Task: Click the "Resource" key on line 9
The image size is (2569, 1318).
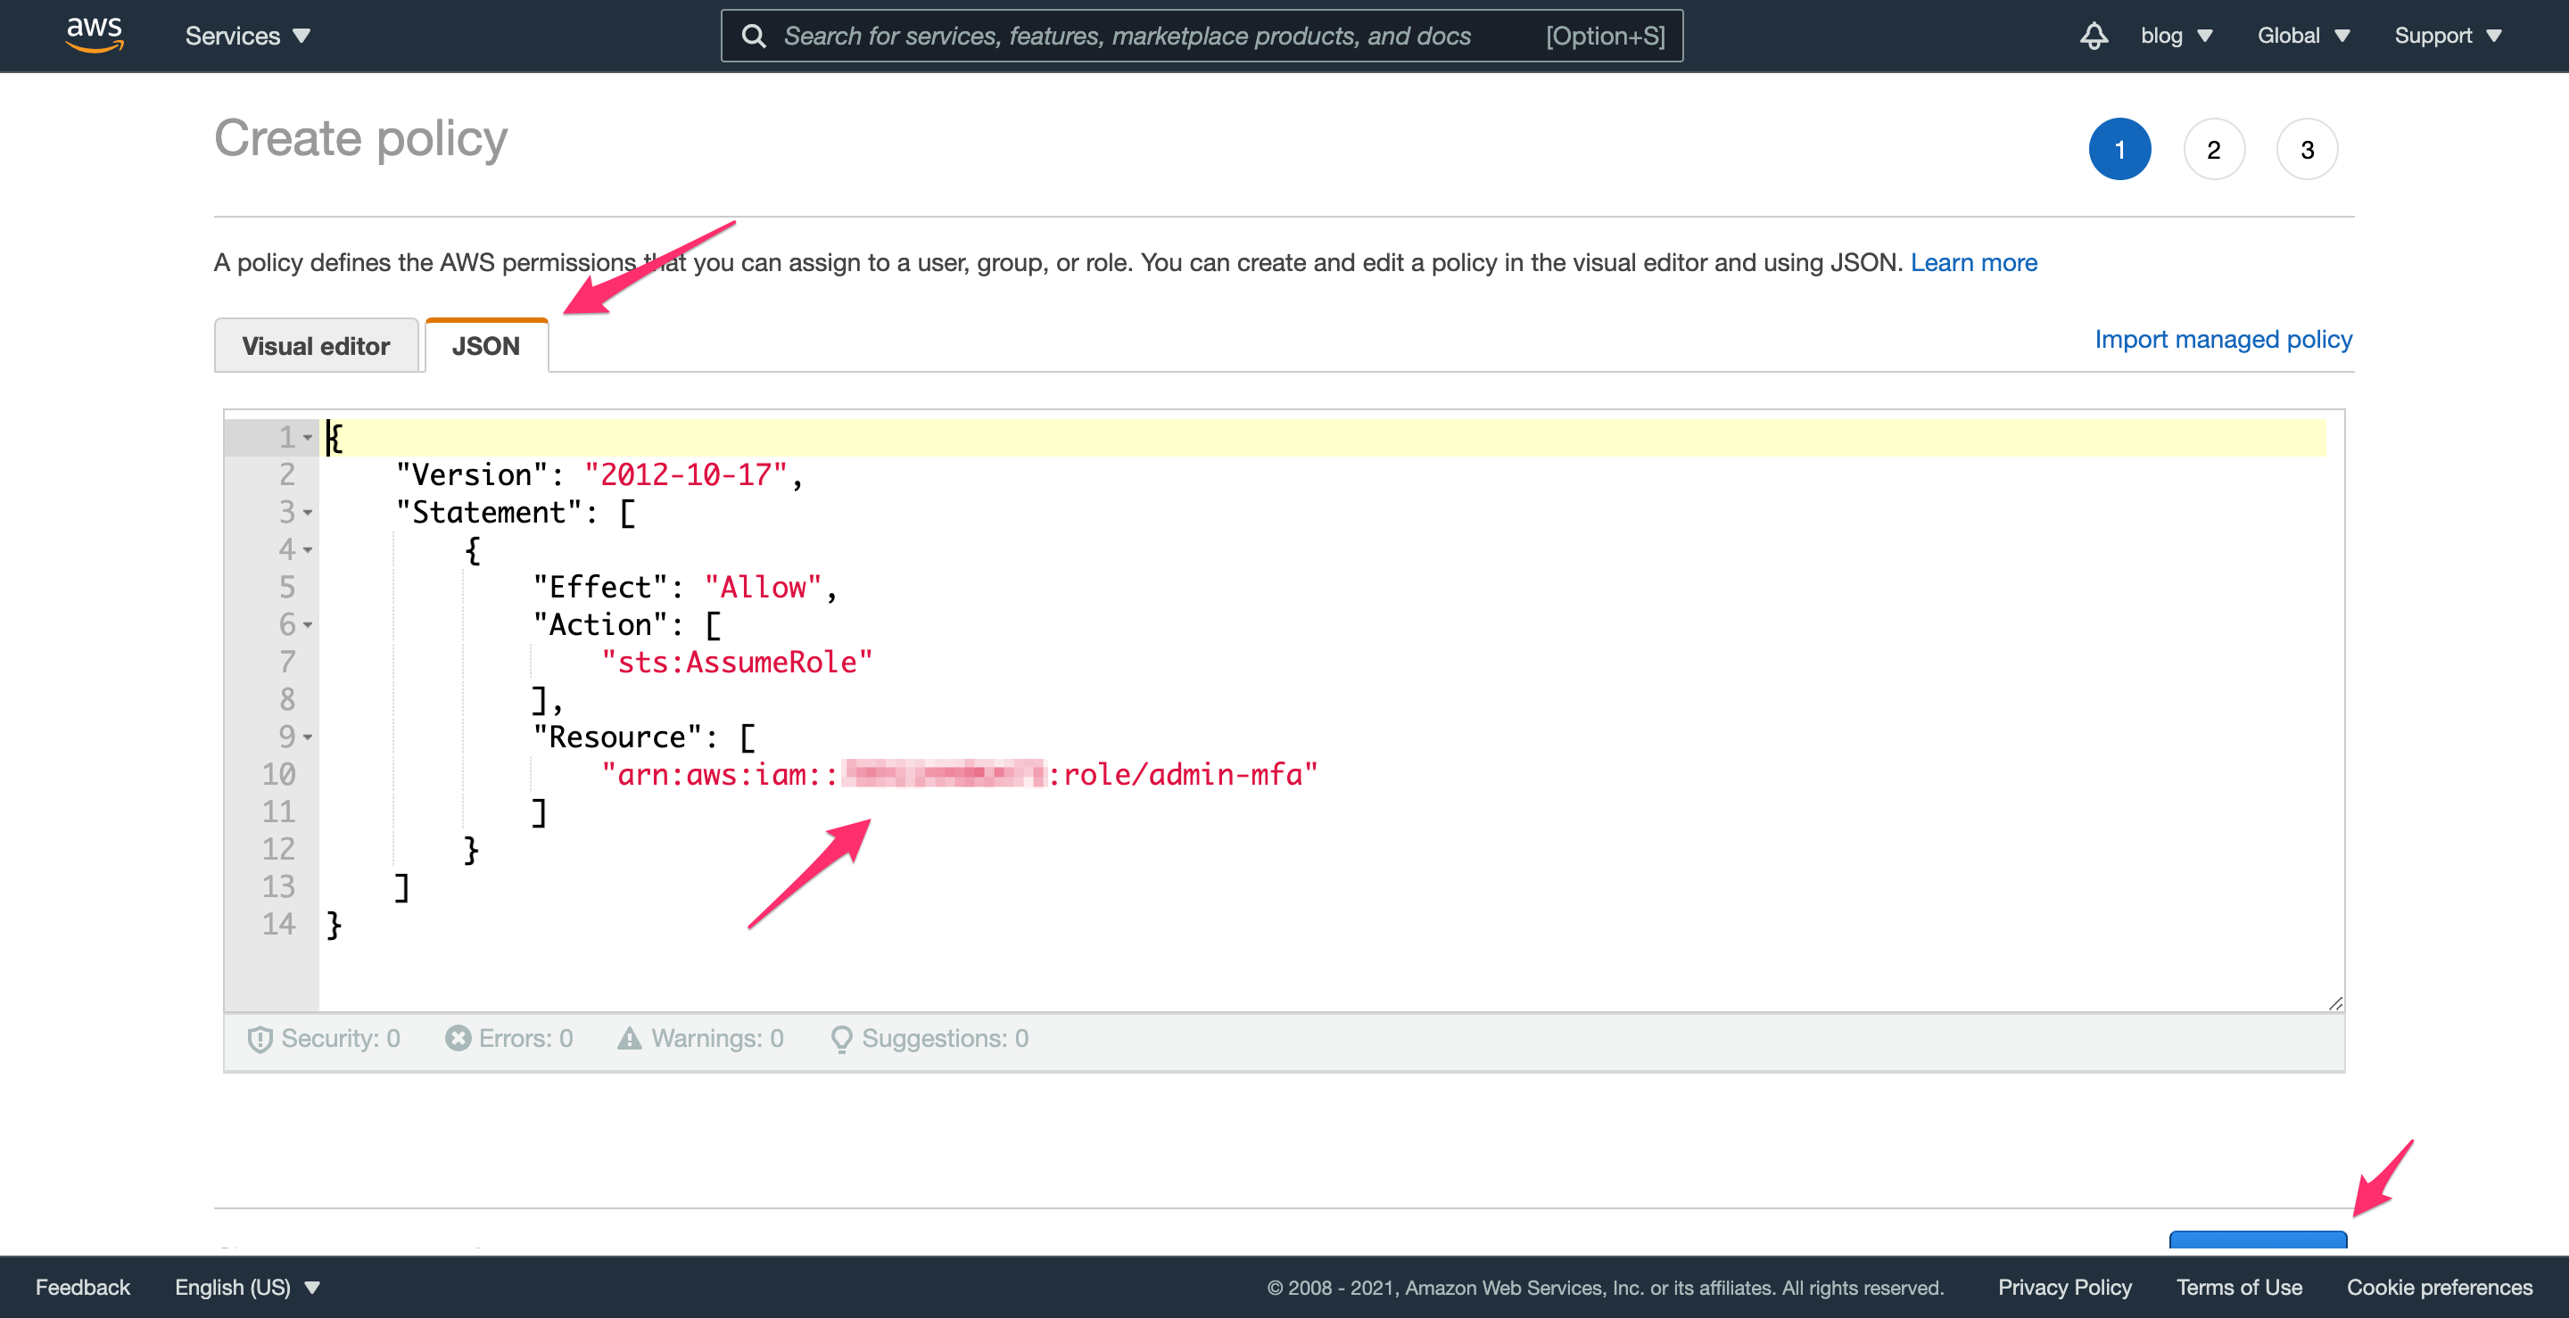Action: coord(617,737)
